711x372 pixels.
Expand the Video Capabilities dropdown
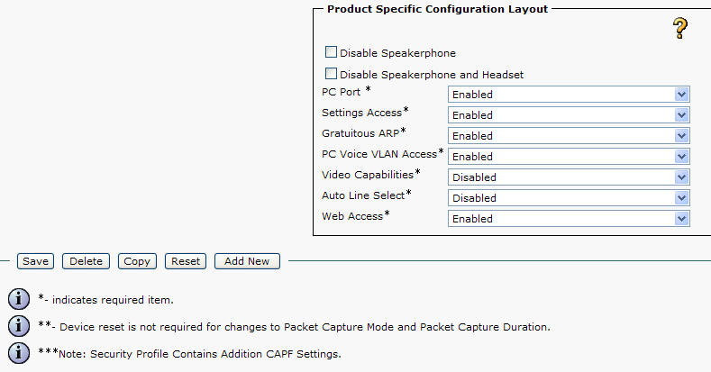click(x=569, y=177)
